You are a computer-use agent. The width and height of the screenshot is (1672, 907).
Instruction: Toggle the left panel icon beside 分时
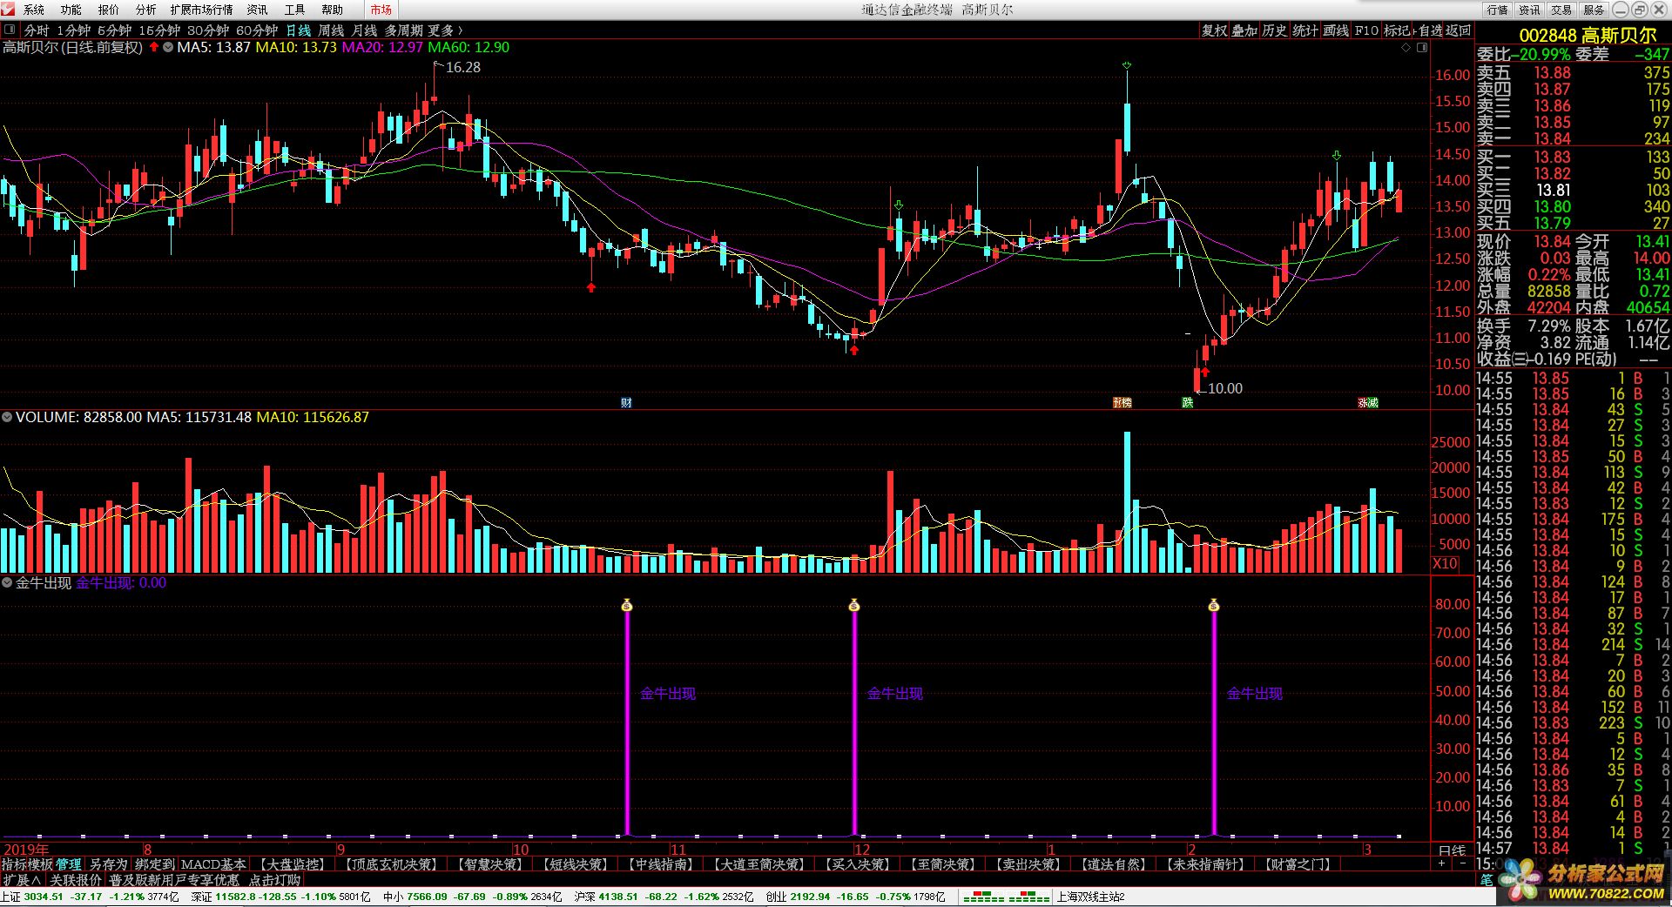(x=10, y=30)
